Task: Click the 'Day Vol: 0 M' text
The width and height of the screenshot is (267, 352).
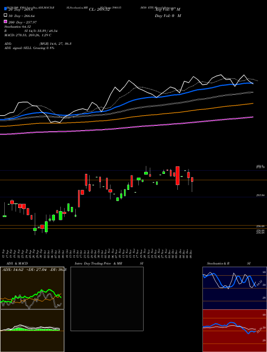Action: click(x=168, y=15)
